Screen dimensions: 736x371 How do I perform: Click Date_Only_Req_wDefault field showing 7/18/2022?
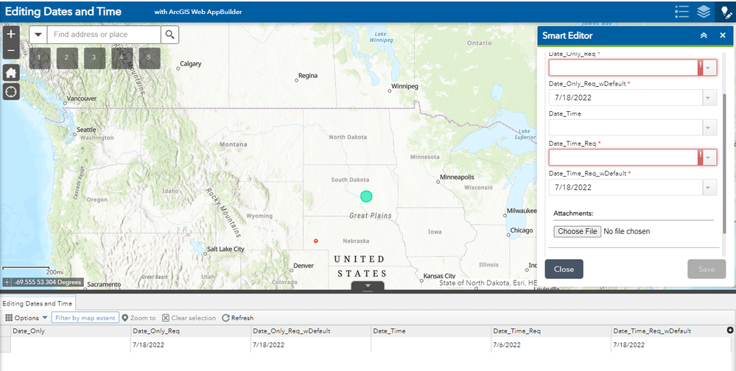625,98
